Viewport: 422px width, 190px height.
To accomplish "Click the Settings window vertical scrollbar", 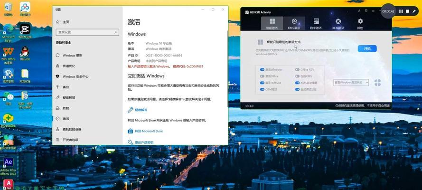I will pos(227,68).
